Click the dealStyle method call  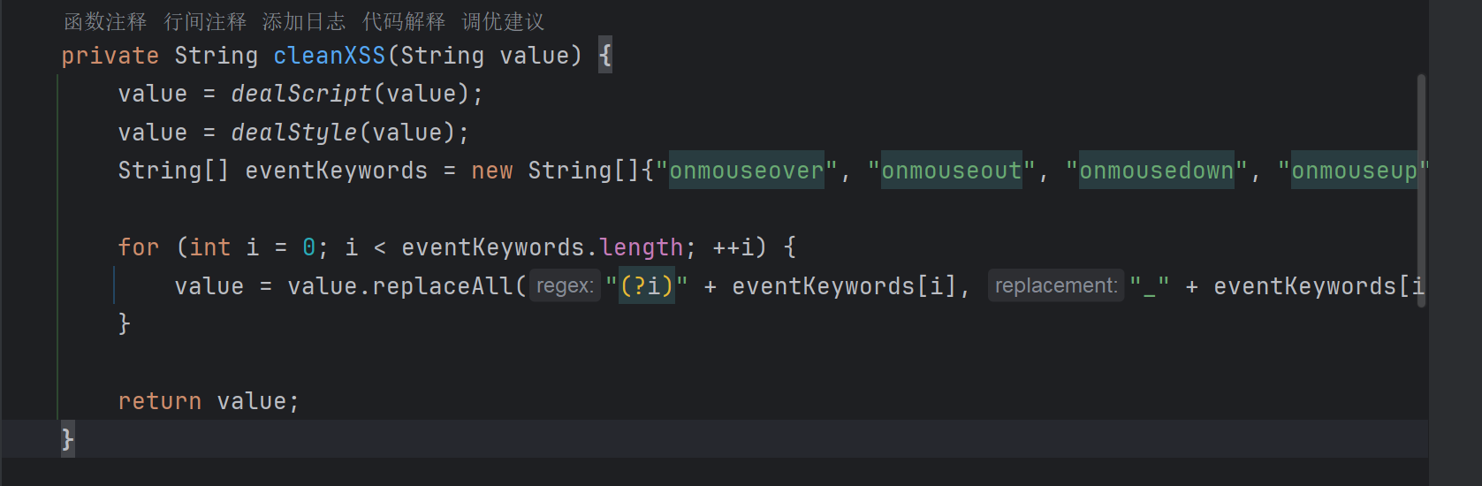[x=293, y=133]
